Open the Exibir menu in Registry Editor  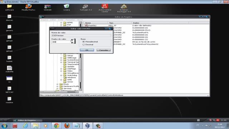61,20
